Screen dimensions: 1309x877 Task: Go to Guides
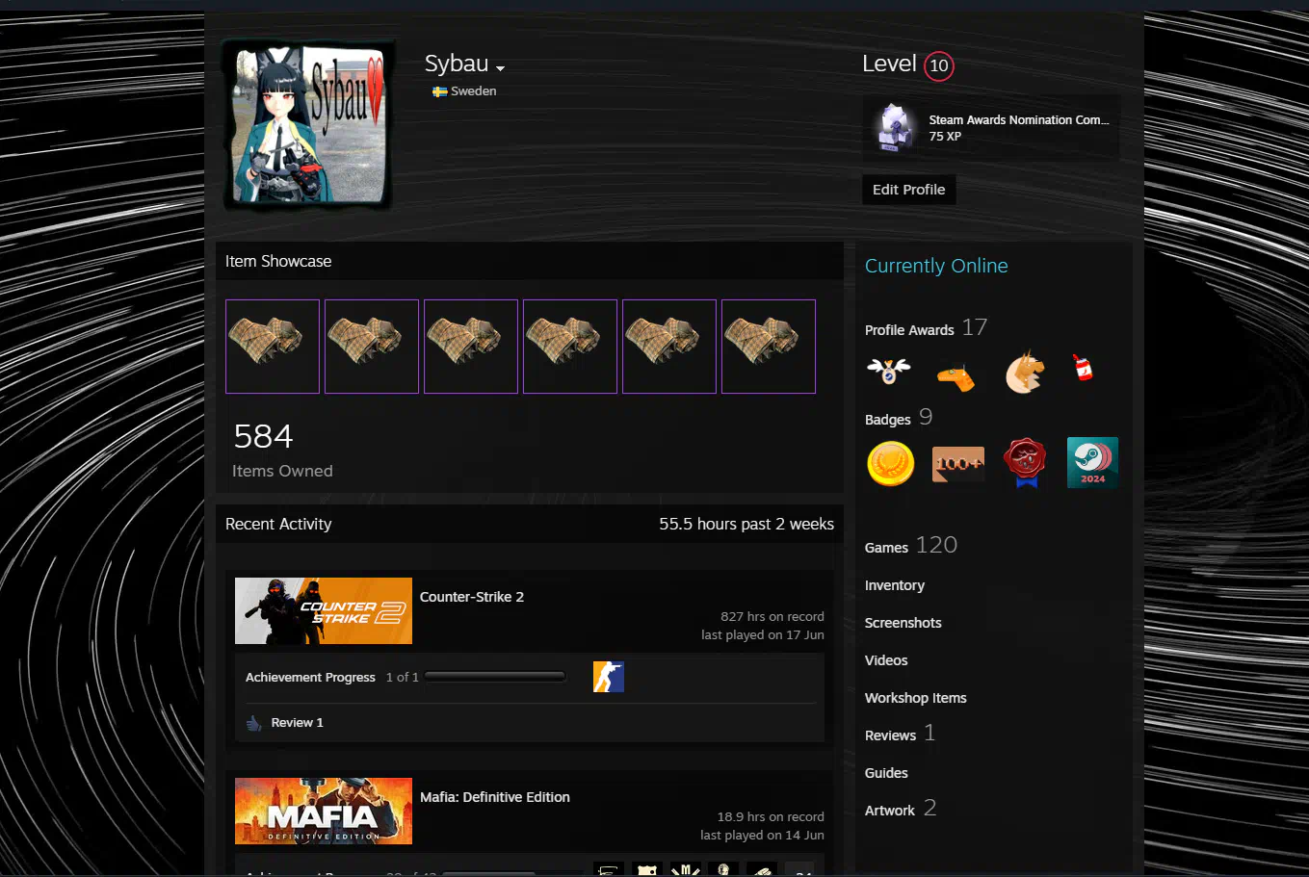(x=886, y=773)
